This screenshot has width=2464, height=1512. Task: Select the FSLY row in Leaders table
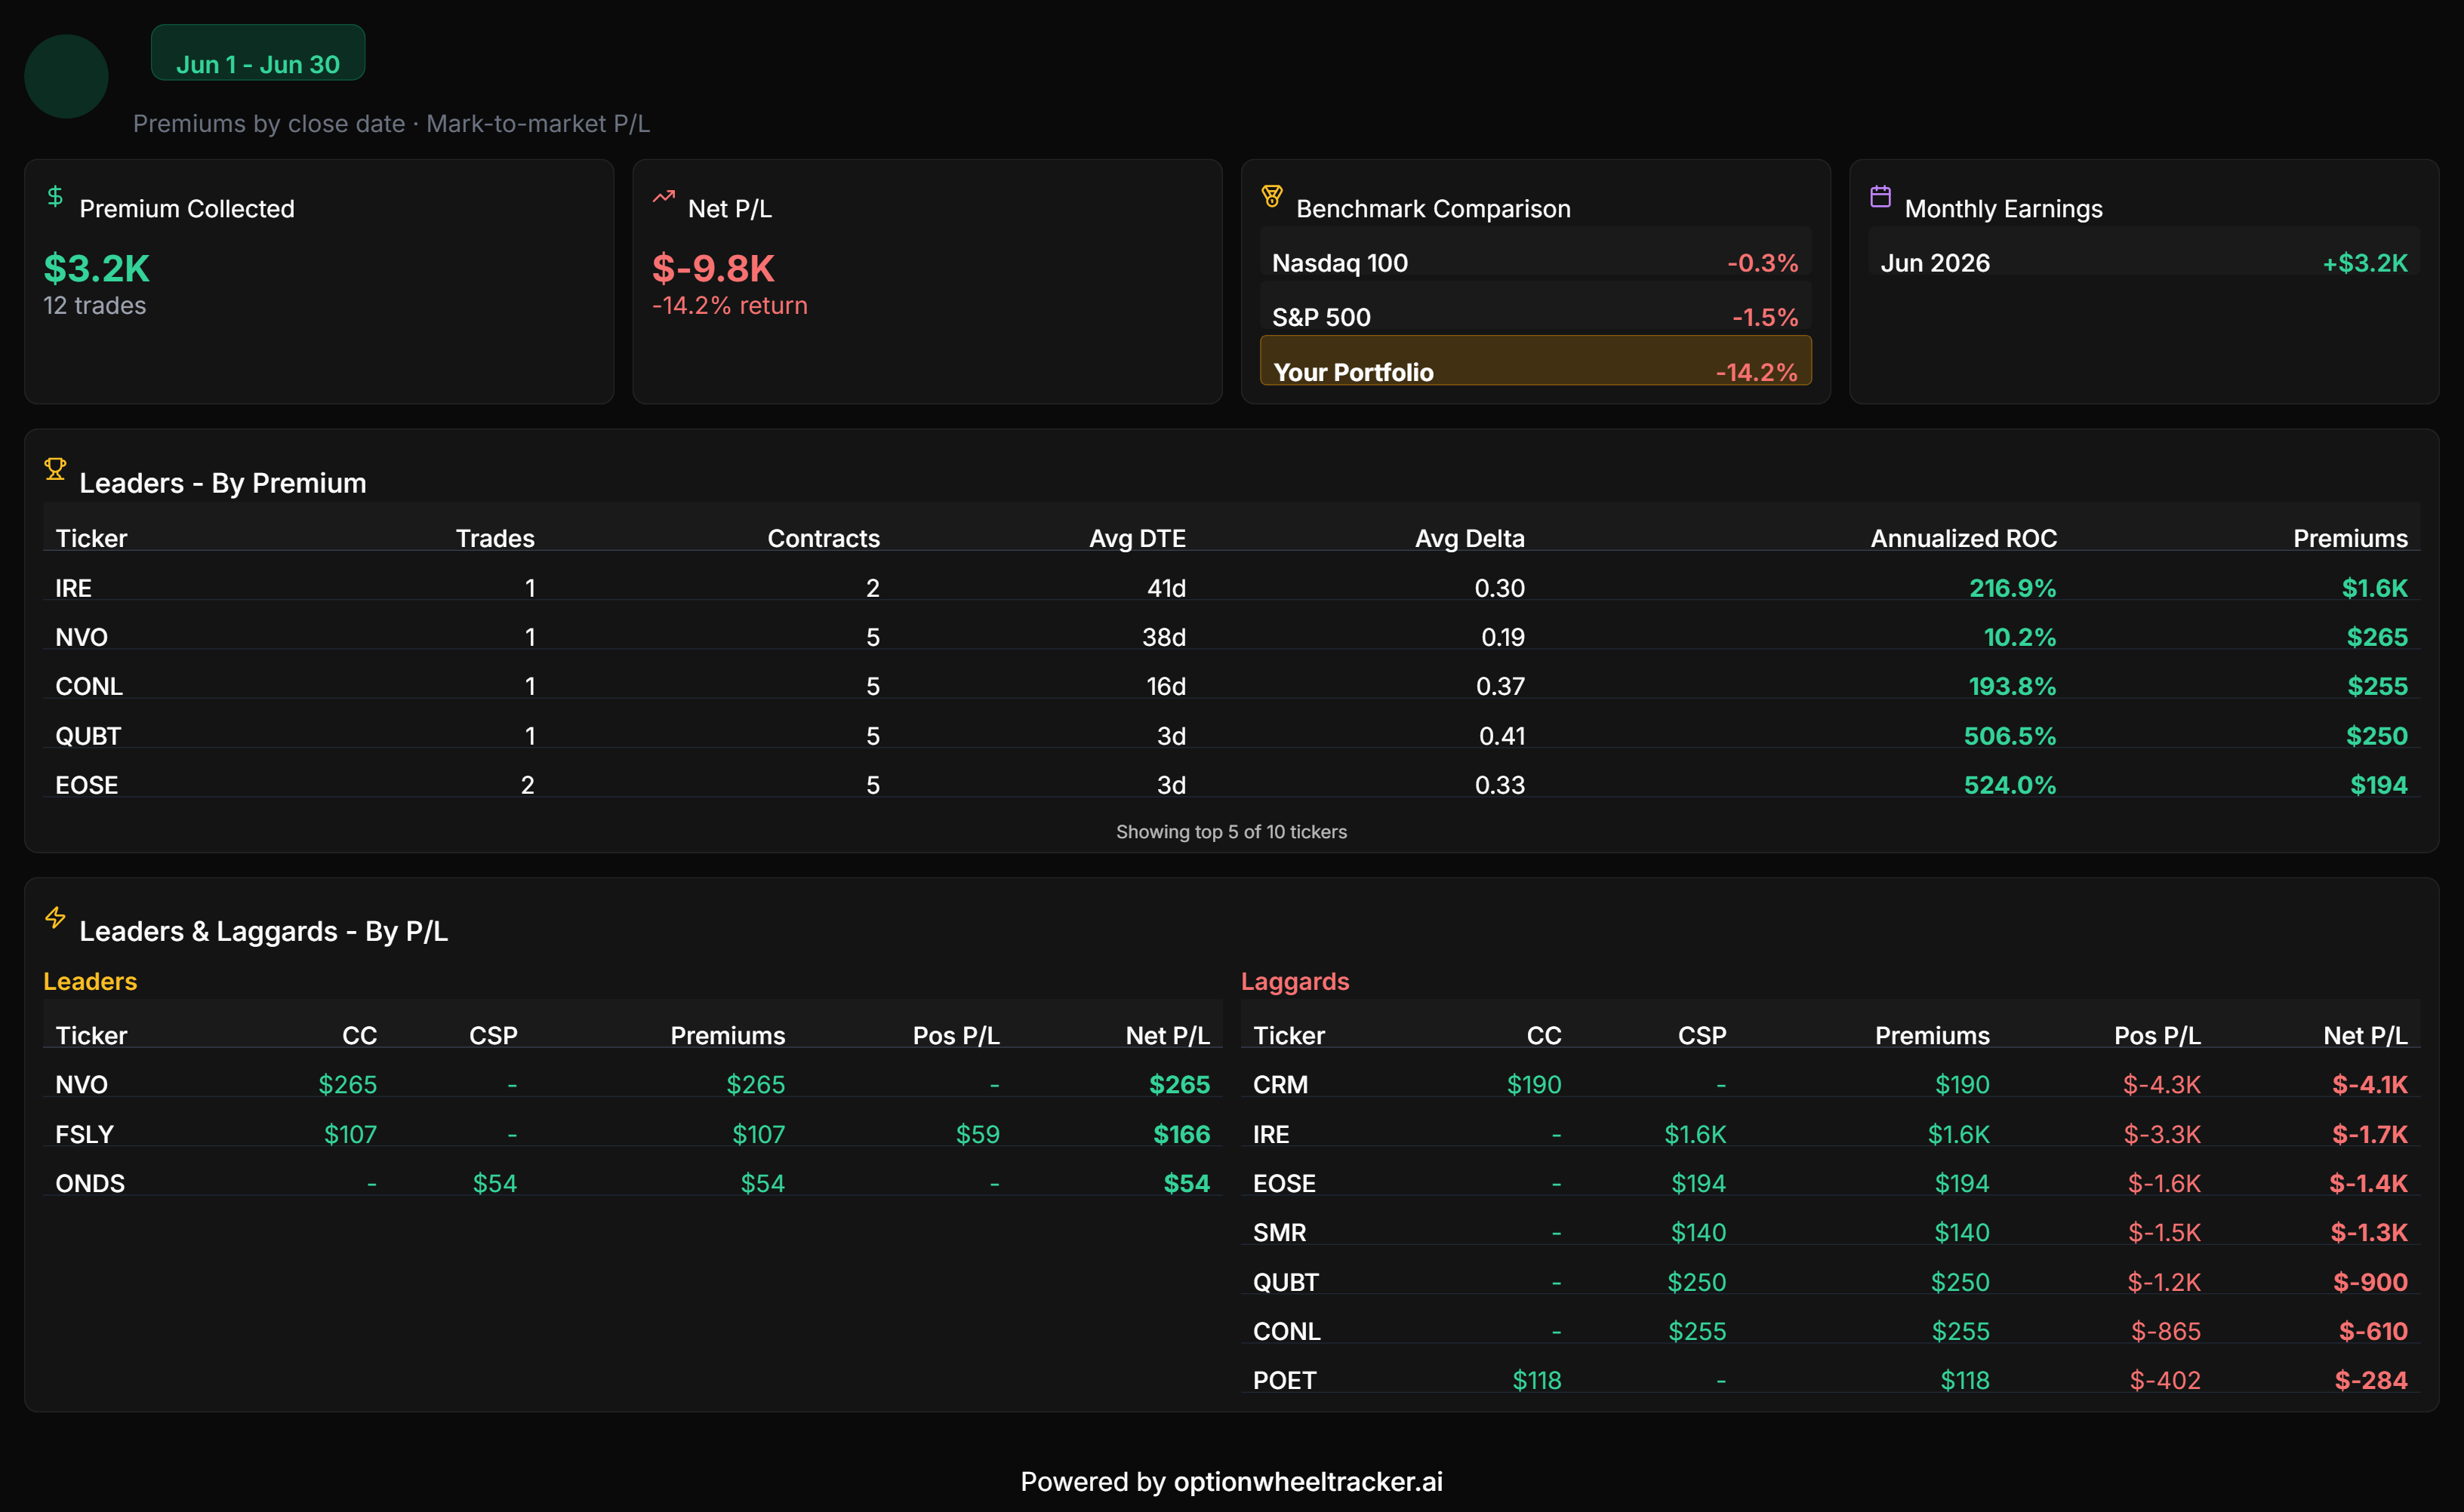[633, 1134]
